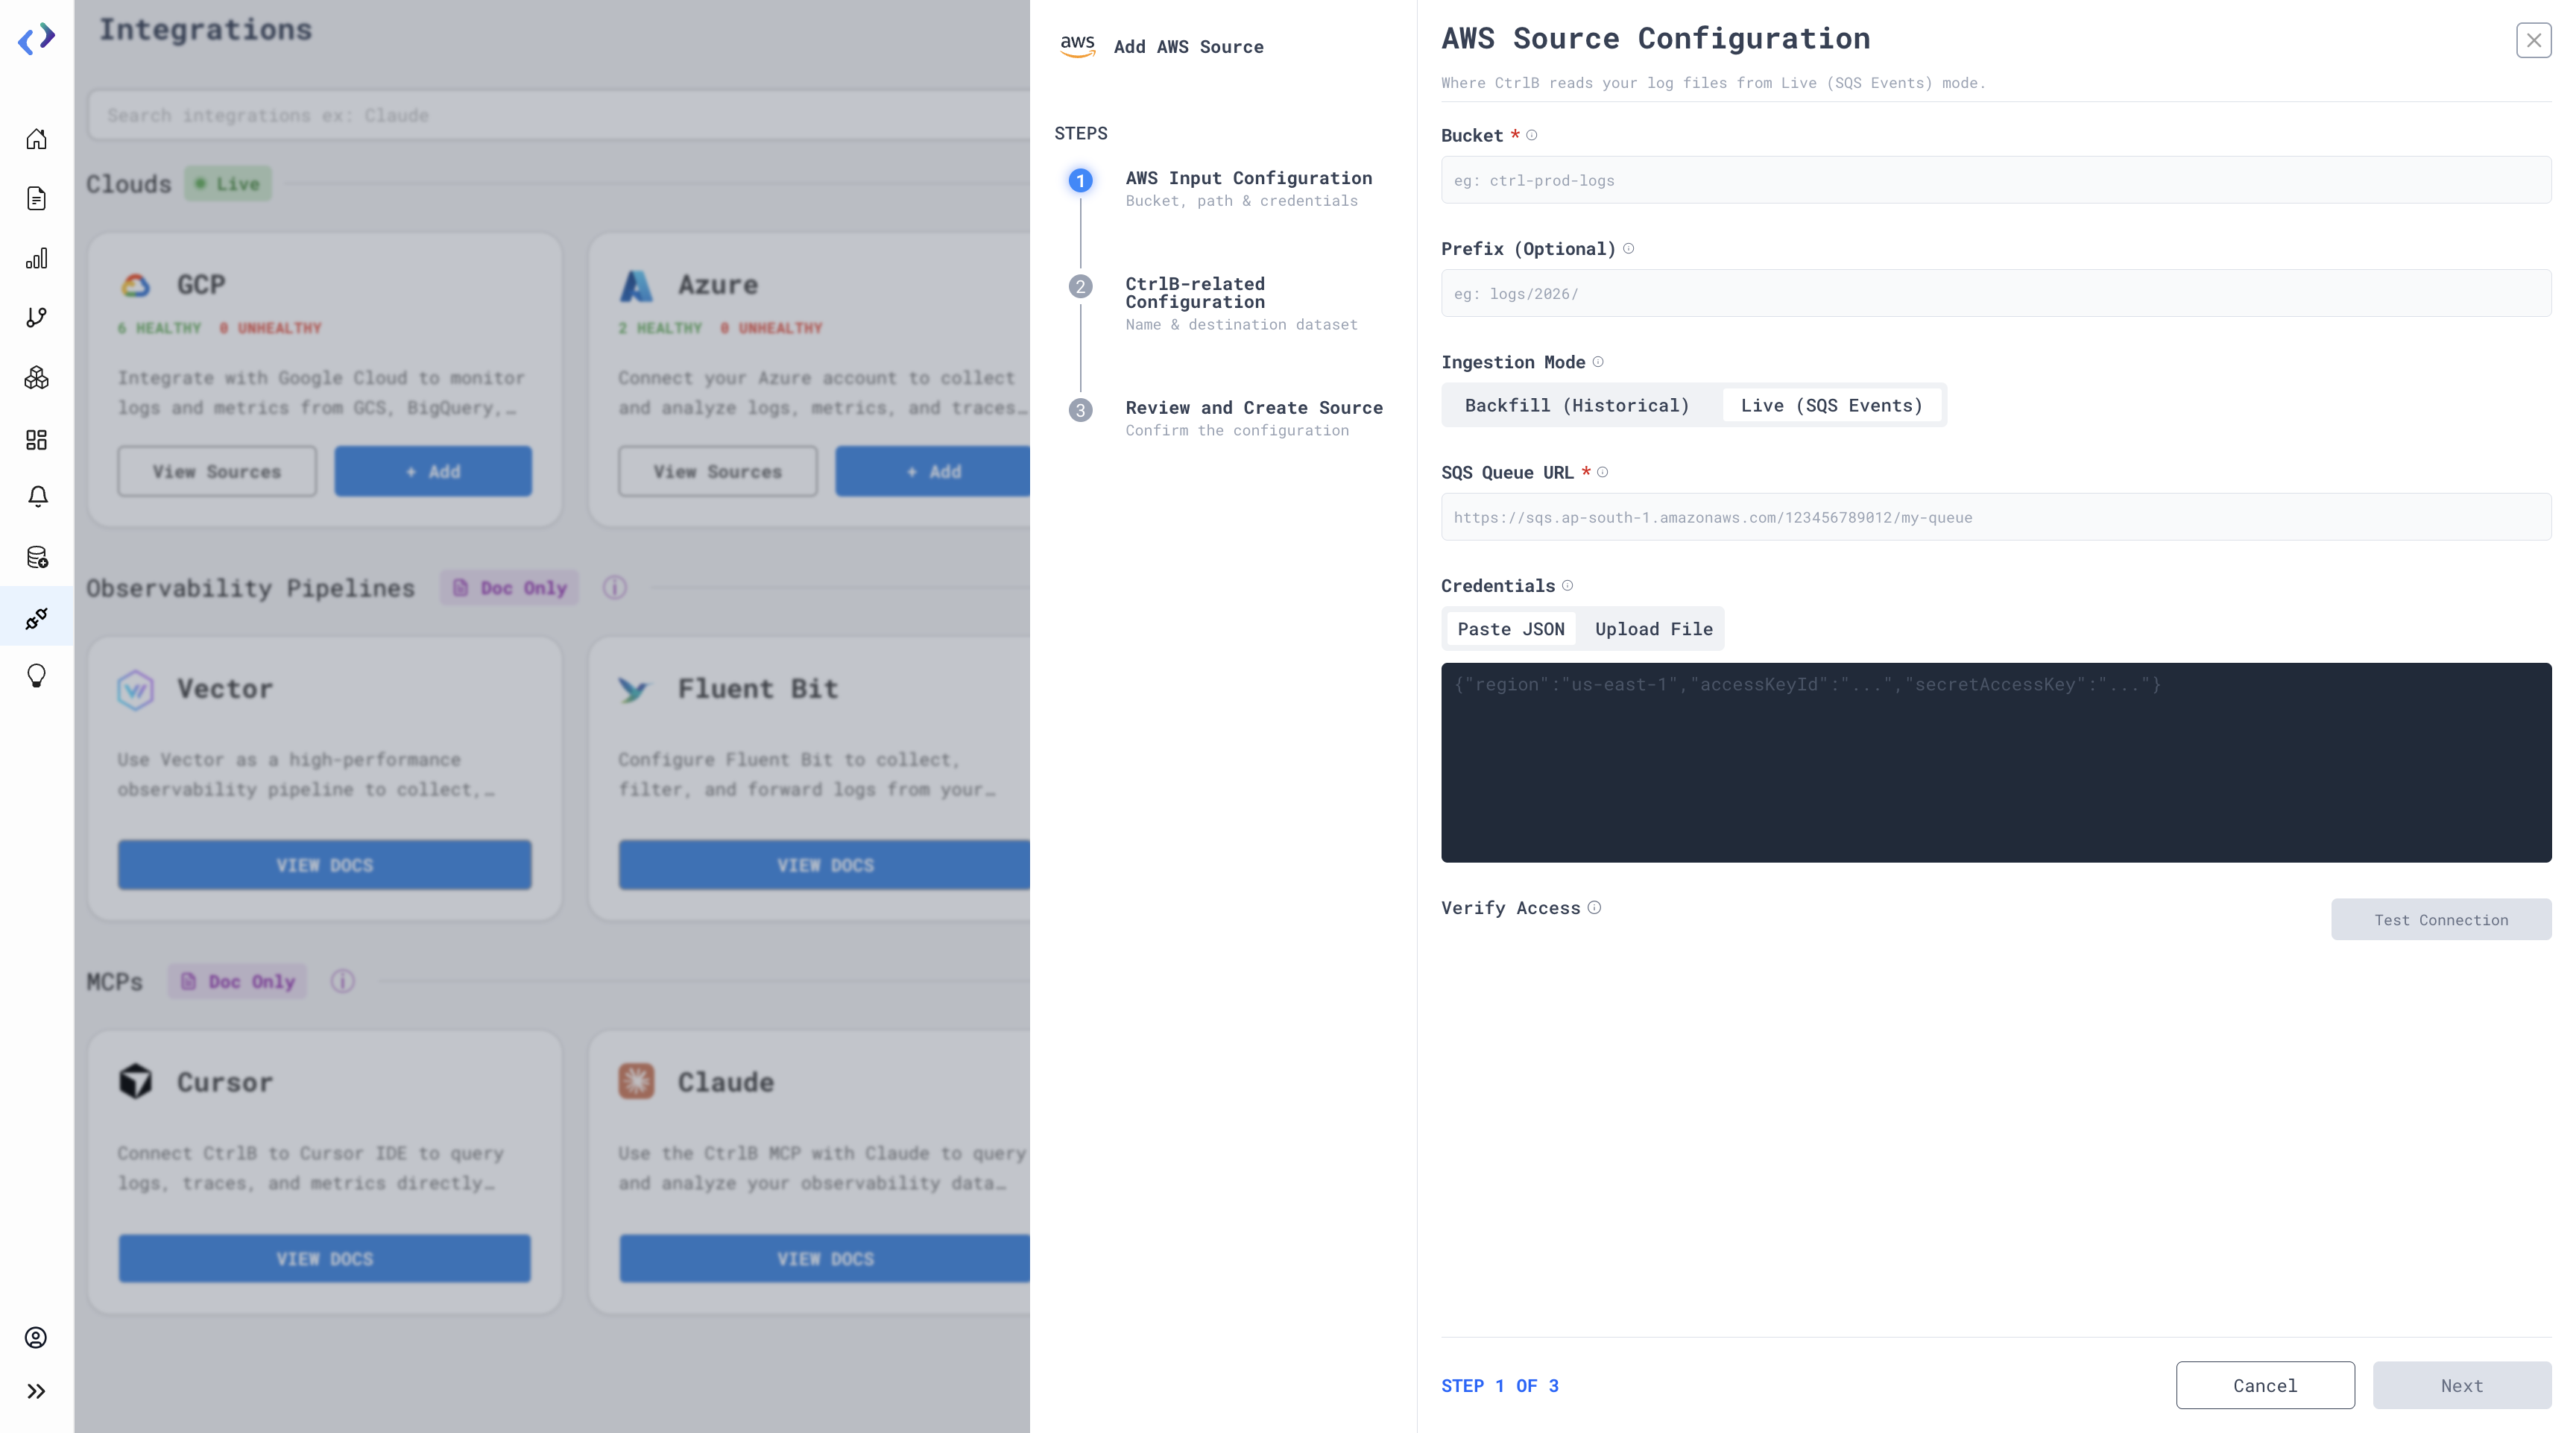
Task: Click the GCP cloud logo icon
Action: pos(136,285)
